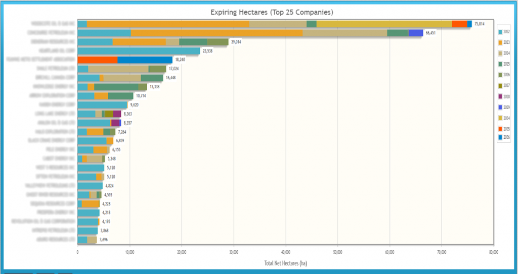Screen dimensions: 518x274
Task: Click the 40,000 x-axis tick label
Action: [x=286, y=252]
